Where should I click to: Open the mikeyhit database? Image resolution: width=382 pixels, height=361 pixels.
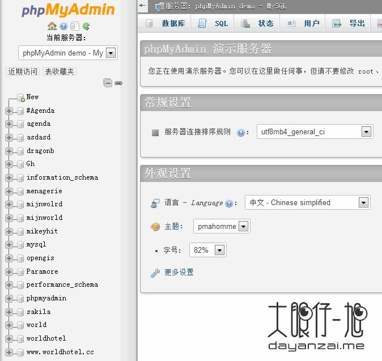pyautogui.click(x=42, y=231)
